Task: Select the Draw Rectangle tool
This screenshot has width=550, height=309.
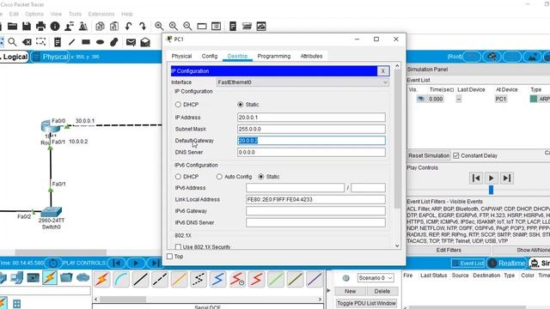Action: [86, 42]
